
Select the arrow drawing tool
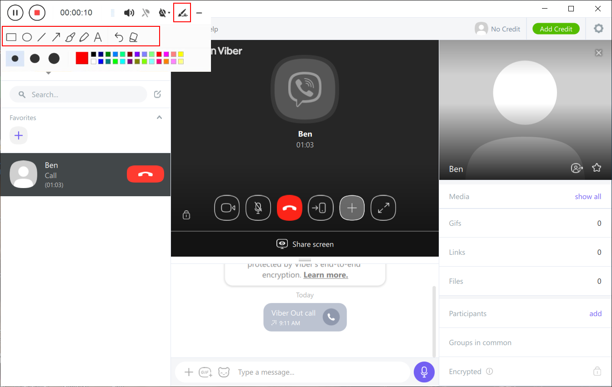click(x=56, y=37)
